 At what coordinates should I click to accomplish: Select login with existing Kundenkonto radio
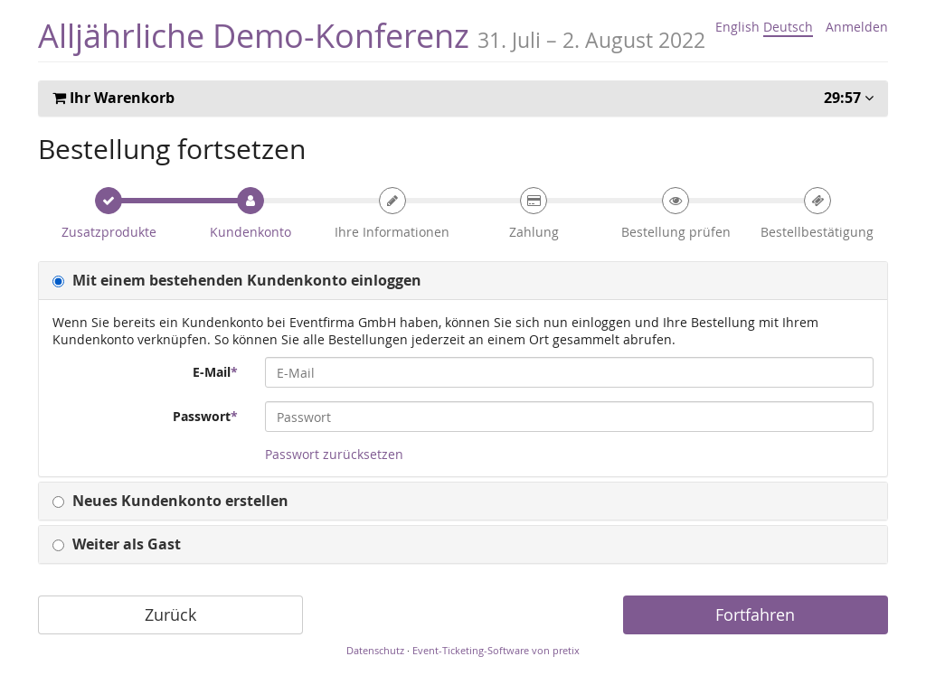[x=59, y=282]
